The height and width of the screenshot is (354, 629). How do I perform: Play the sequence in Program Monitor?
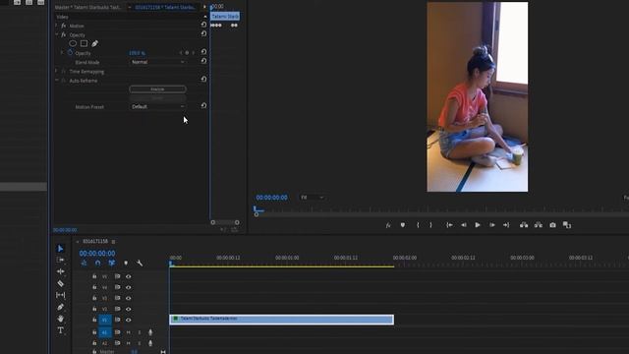[x=478, y=225]
